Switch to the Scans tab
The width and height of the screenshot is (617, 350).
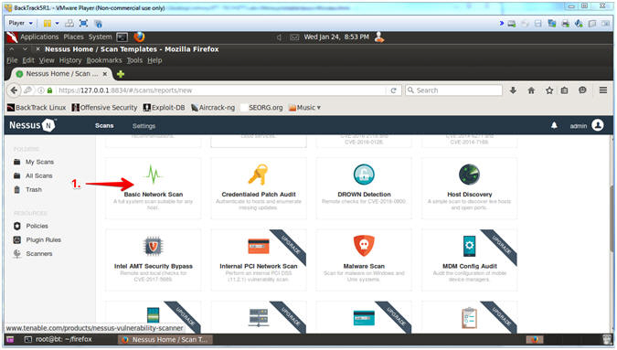coord(104,126)
